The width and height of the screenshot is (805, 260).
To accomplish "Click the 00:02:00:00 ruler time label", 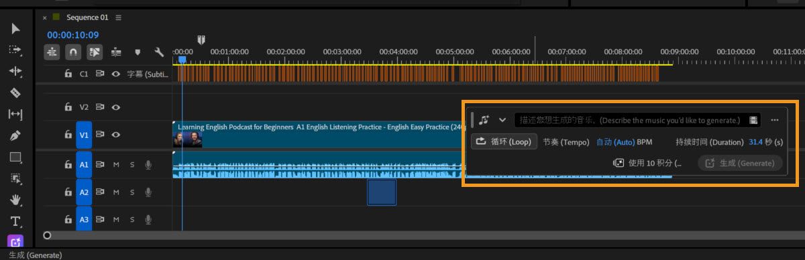I will coord(286,51).
